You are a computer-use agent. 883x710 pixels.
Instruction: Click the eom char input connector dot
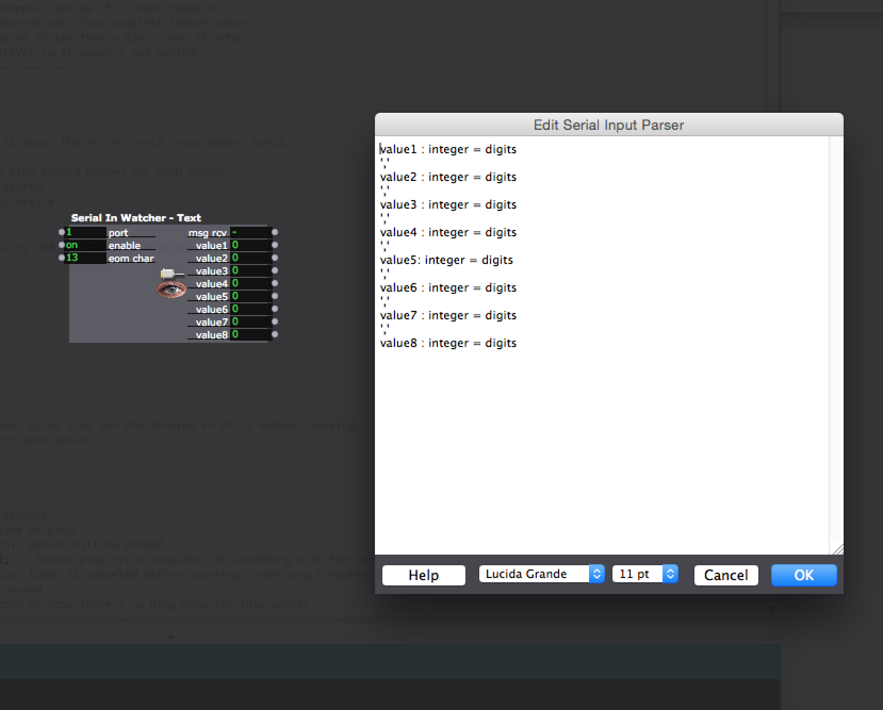coord(61,258)
